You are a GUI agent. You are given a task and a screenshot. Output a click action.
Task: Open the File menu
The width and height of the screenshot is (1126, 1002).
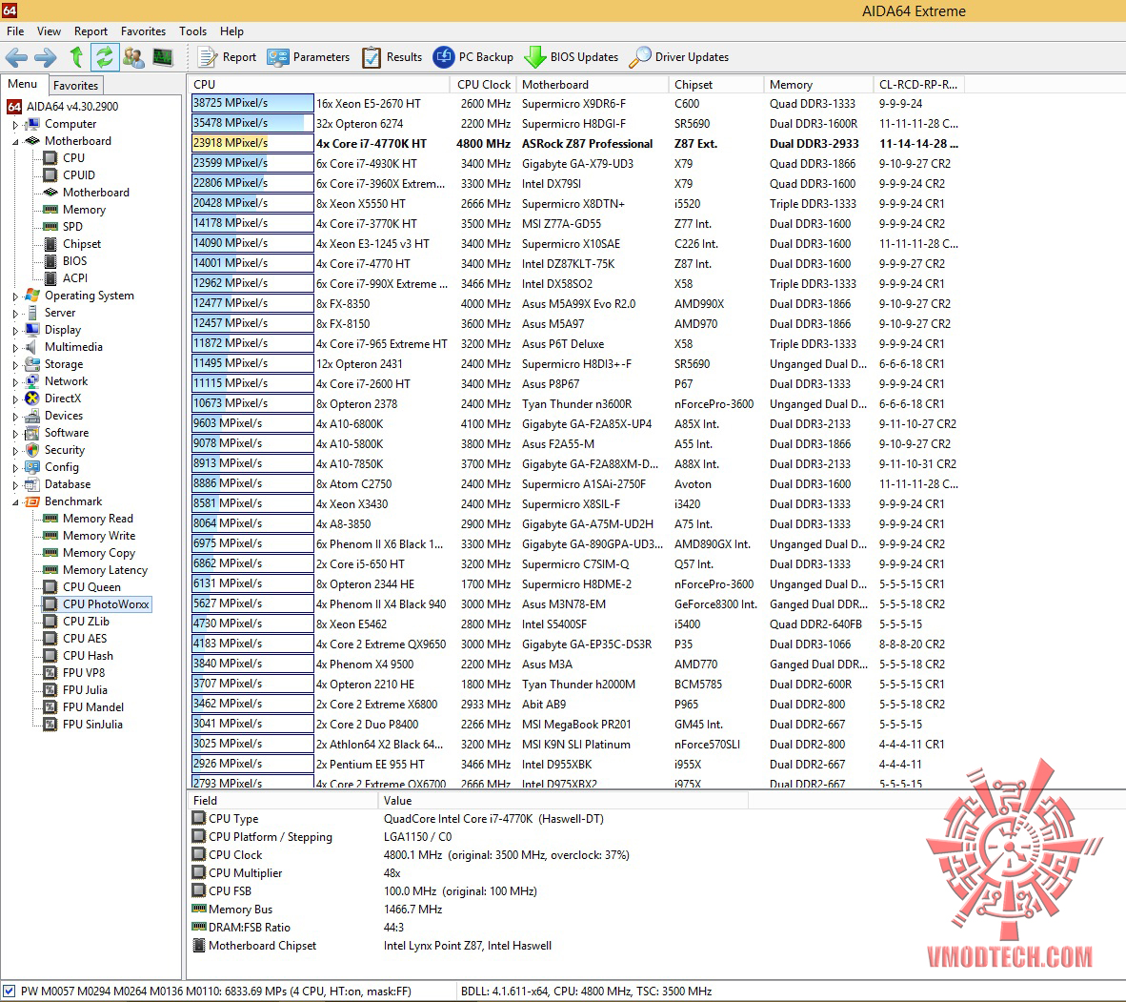tap(15, 31)
